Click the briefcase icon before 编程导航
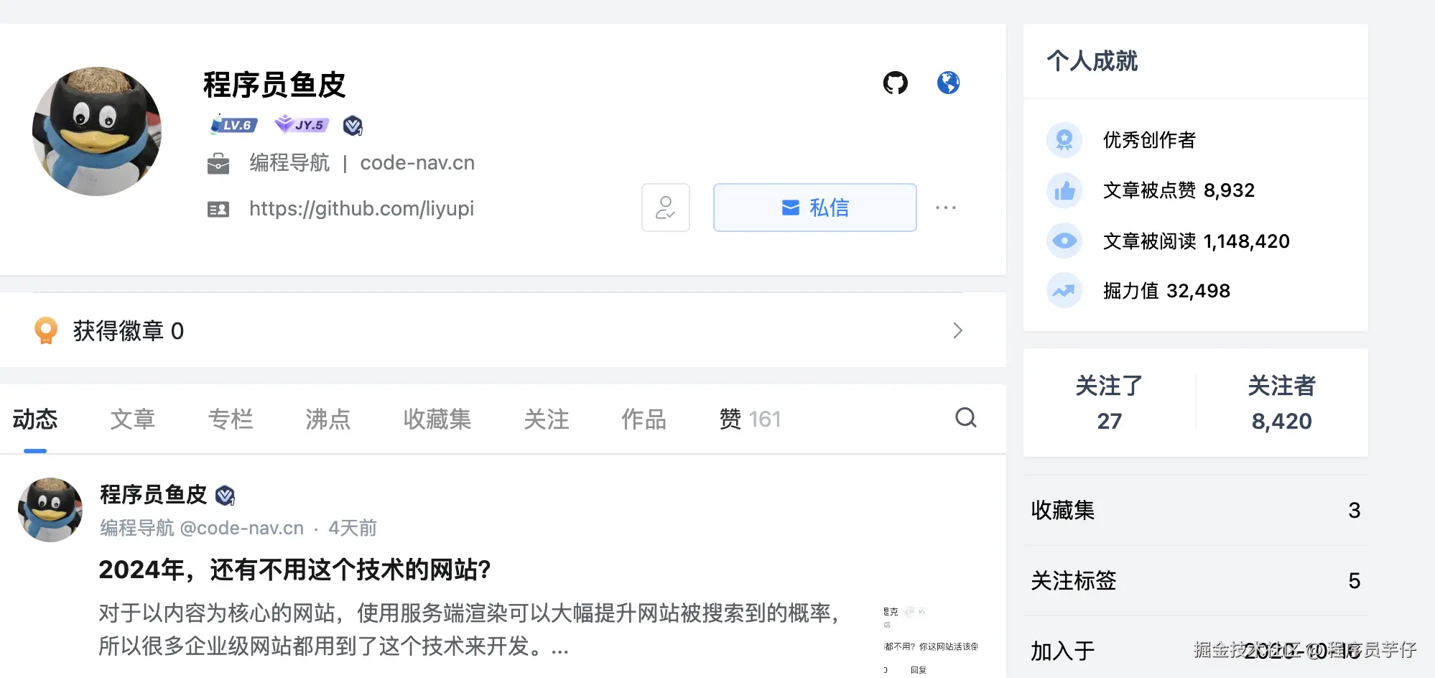 [x=218, y=163]
